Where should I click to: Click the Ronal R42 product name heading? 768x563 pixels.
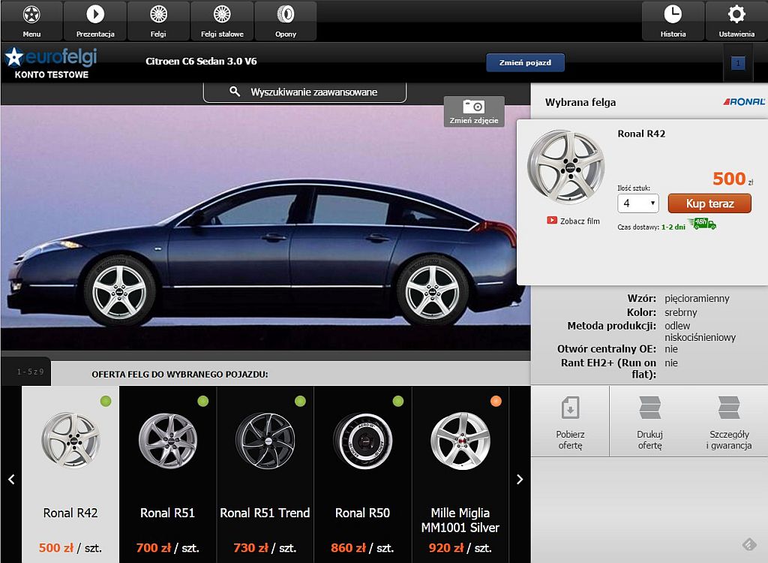[641, 134]
